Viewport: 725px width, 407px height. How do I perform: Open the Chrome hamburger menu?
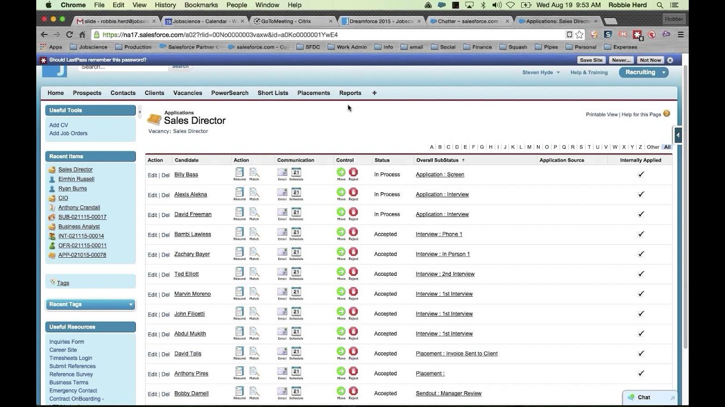pyautogui.click(x=681, y=34)
